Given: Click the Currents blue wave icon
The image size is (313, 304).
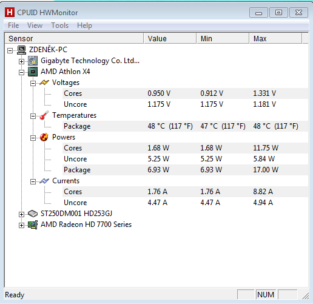Looking at the screenshot, I should click(x=44, y=181).
